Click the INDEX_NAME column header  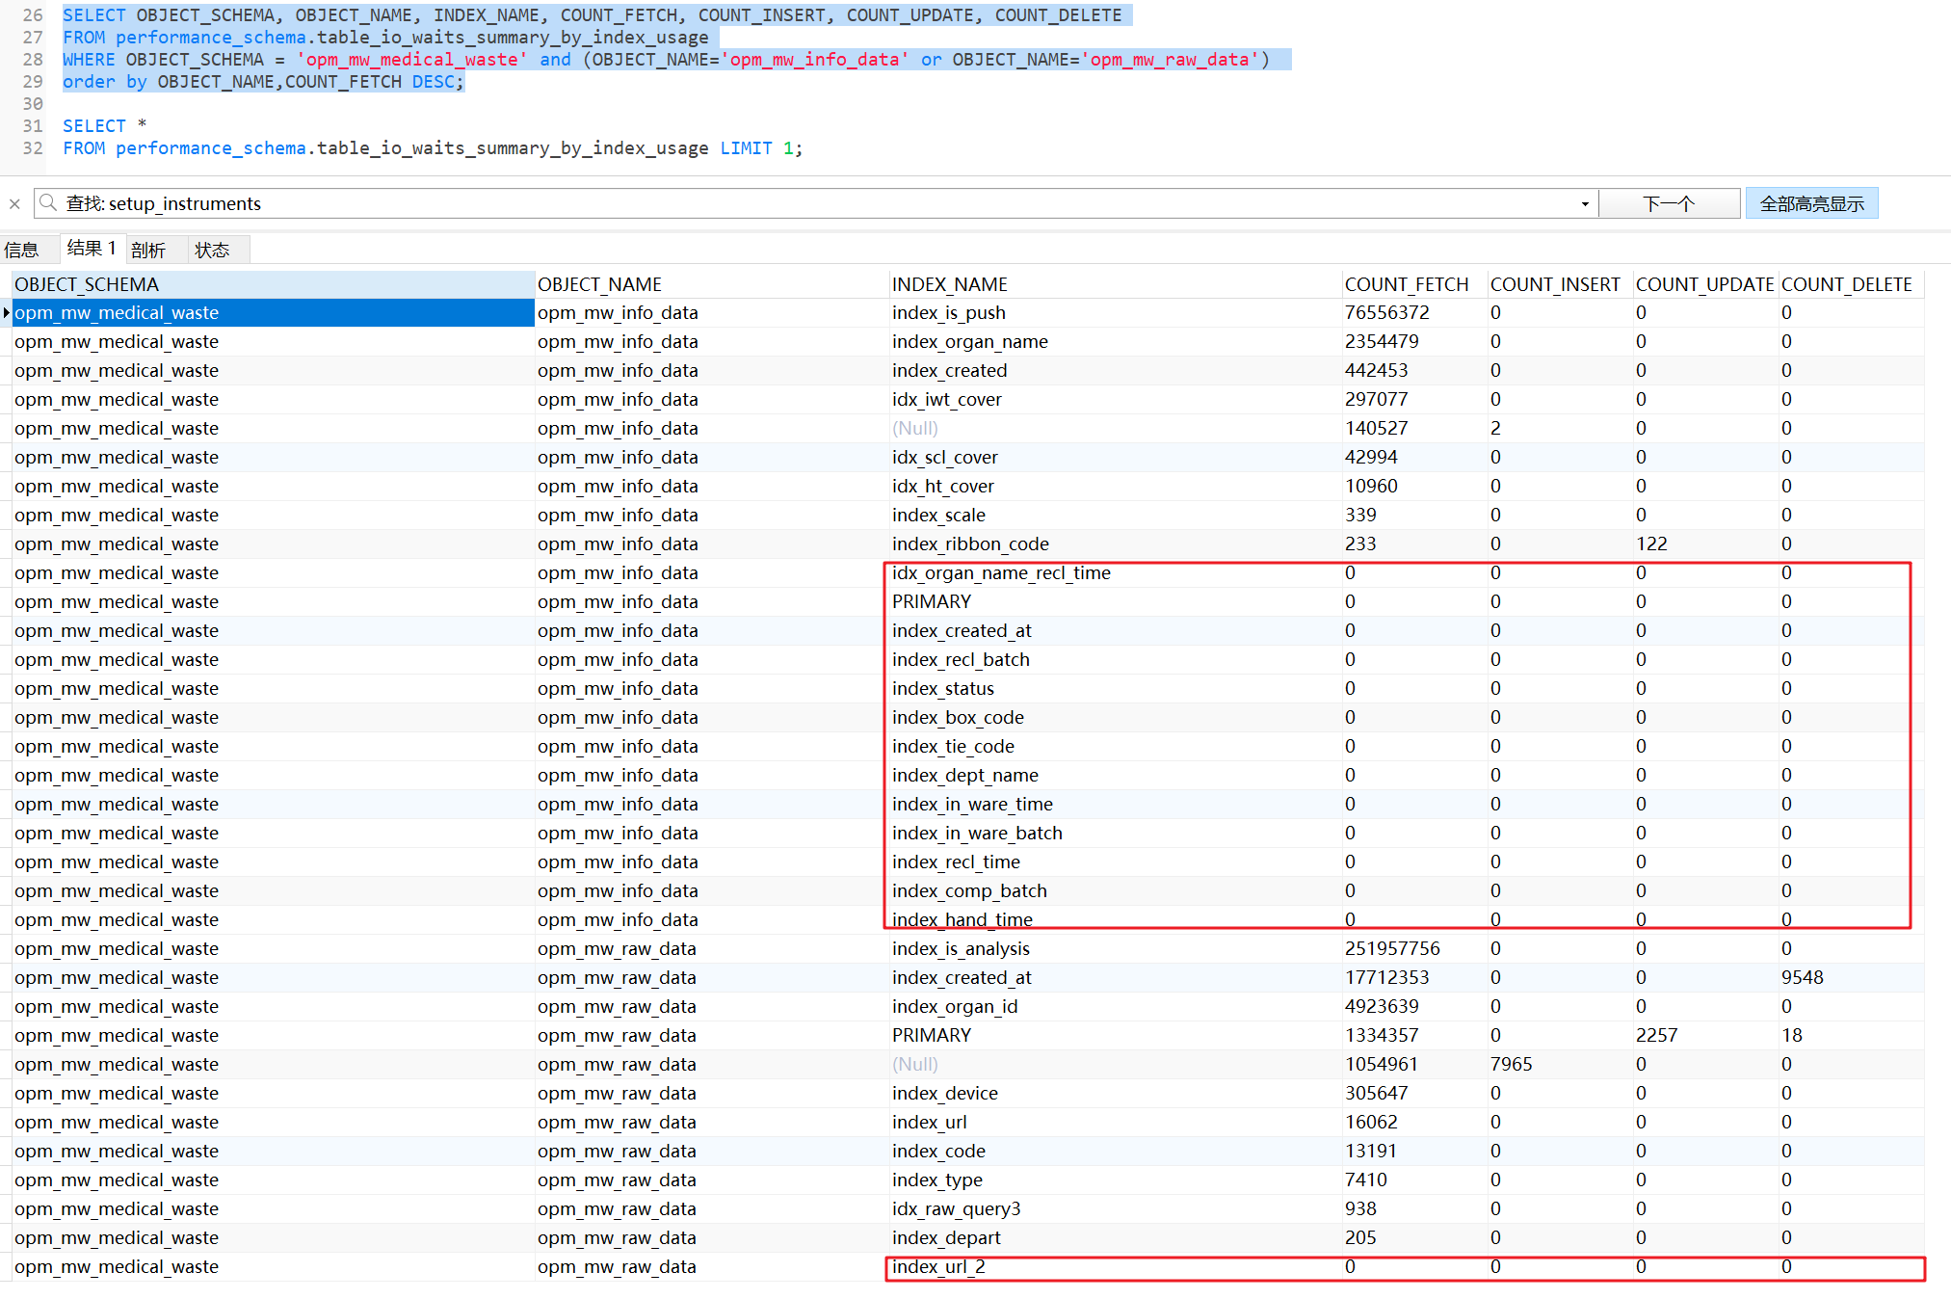click(950, 284)
